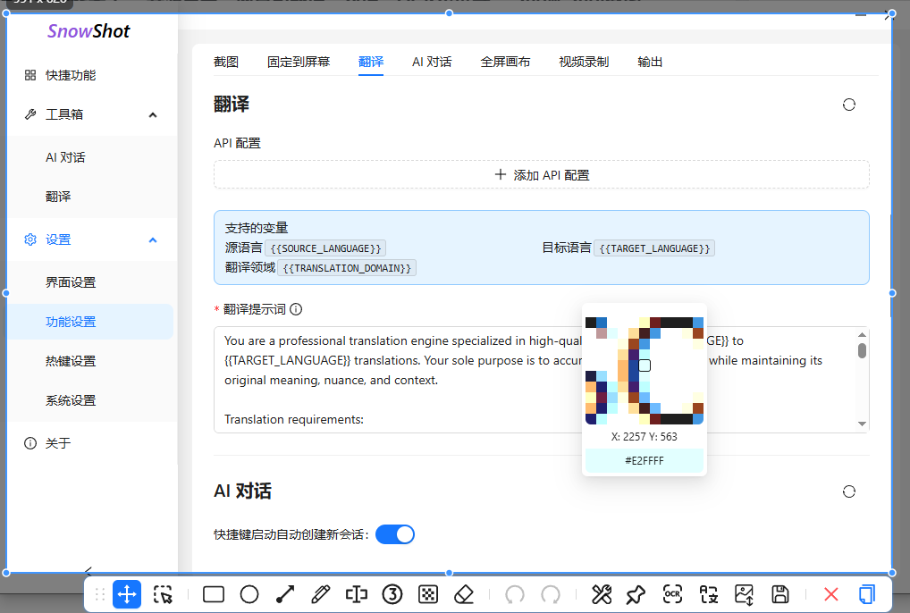Pick the arrow annotation tool
The height and width of the screenshot is (613, 910).
click(284, 594)
